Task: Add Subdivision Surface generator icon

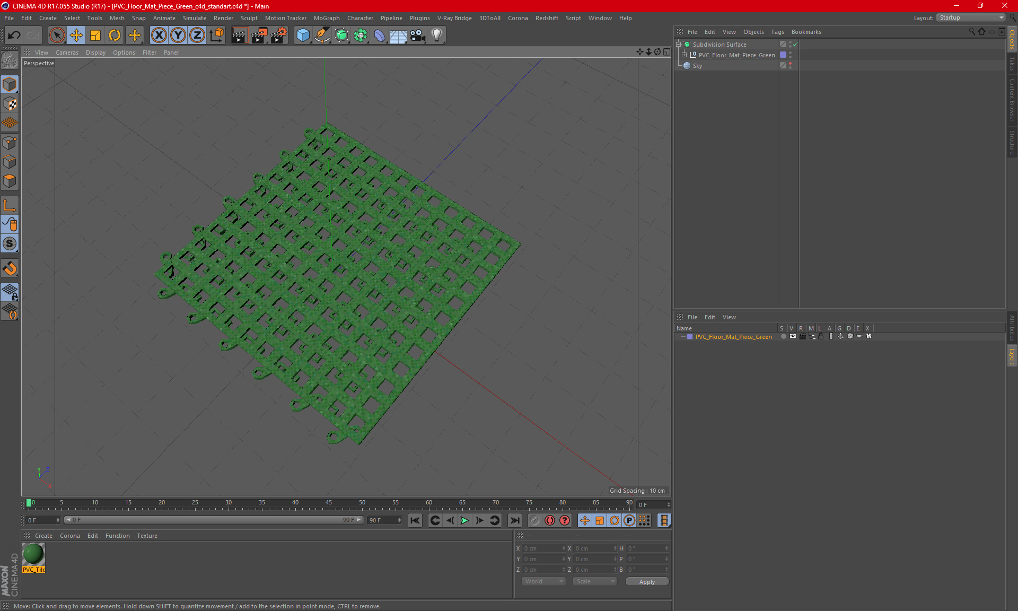Action: point(341,36)
